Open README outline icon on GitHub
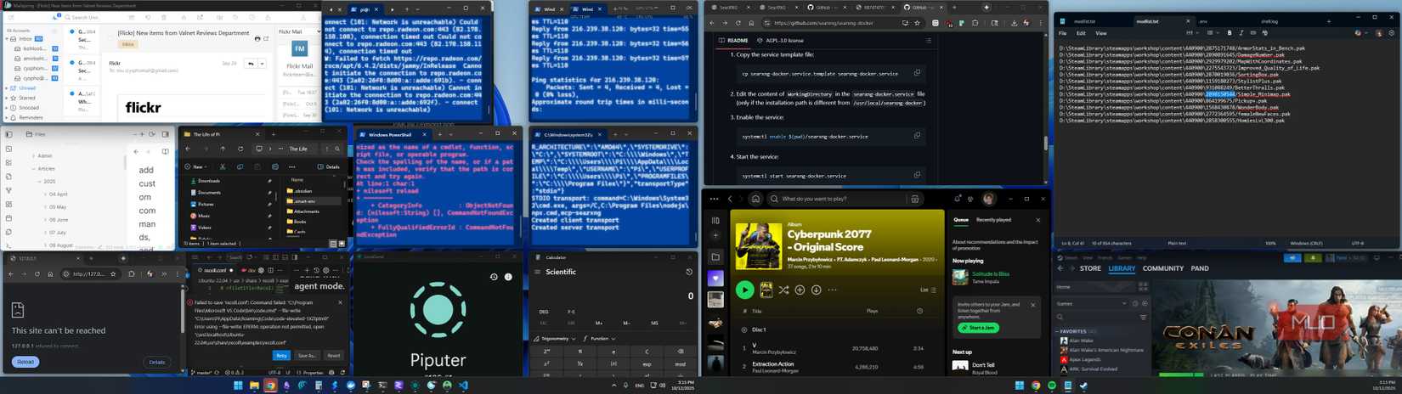The image size is (1402, 394). pos(929,40)
